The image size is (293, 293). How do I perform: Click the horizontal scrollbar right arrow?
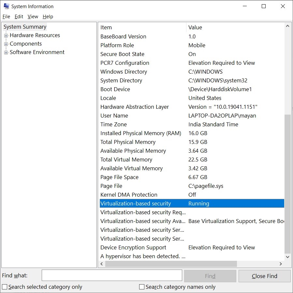tap(281, 264)
